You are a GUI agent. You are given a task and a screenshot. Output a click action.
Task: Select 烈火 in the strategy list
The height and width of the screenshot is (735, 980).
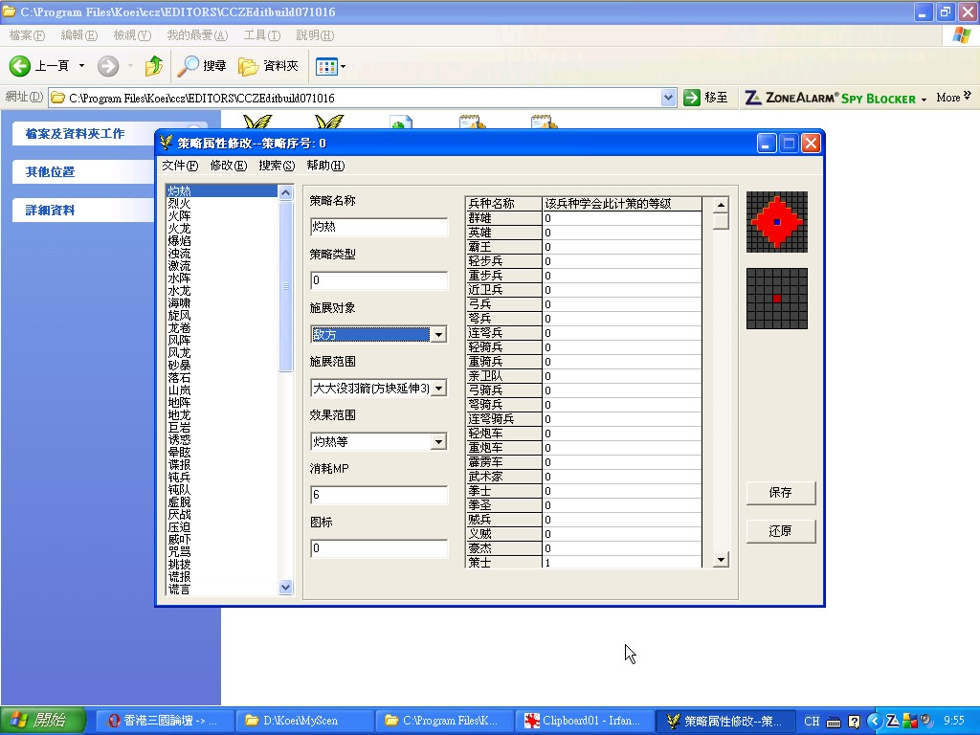pyautogui.click(x=179, y=204)
